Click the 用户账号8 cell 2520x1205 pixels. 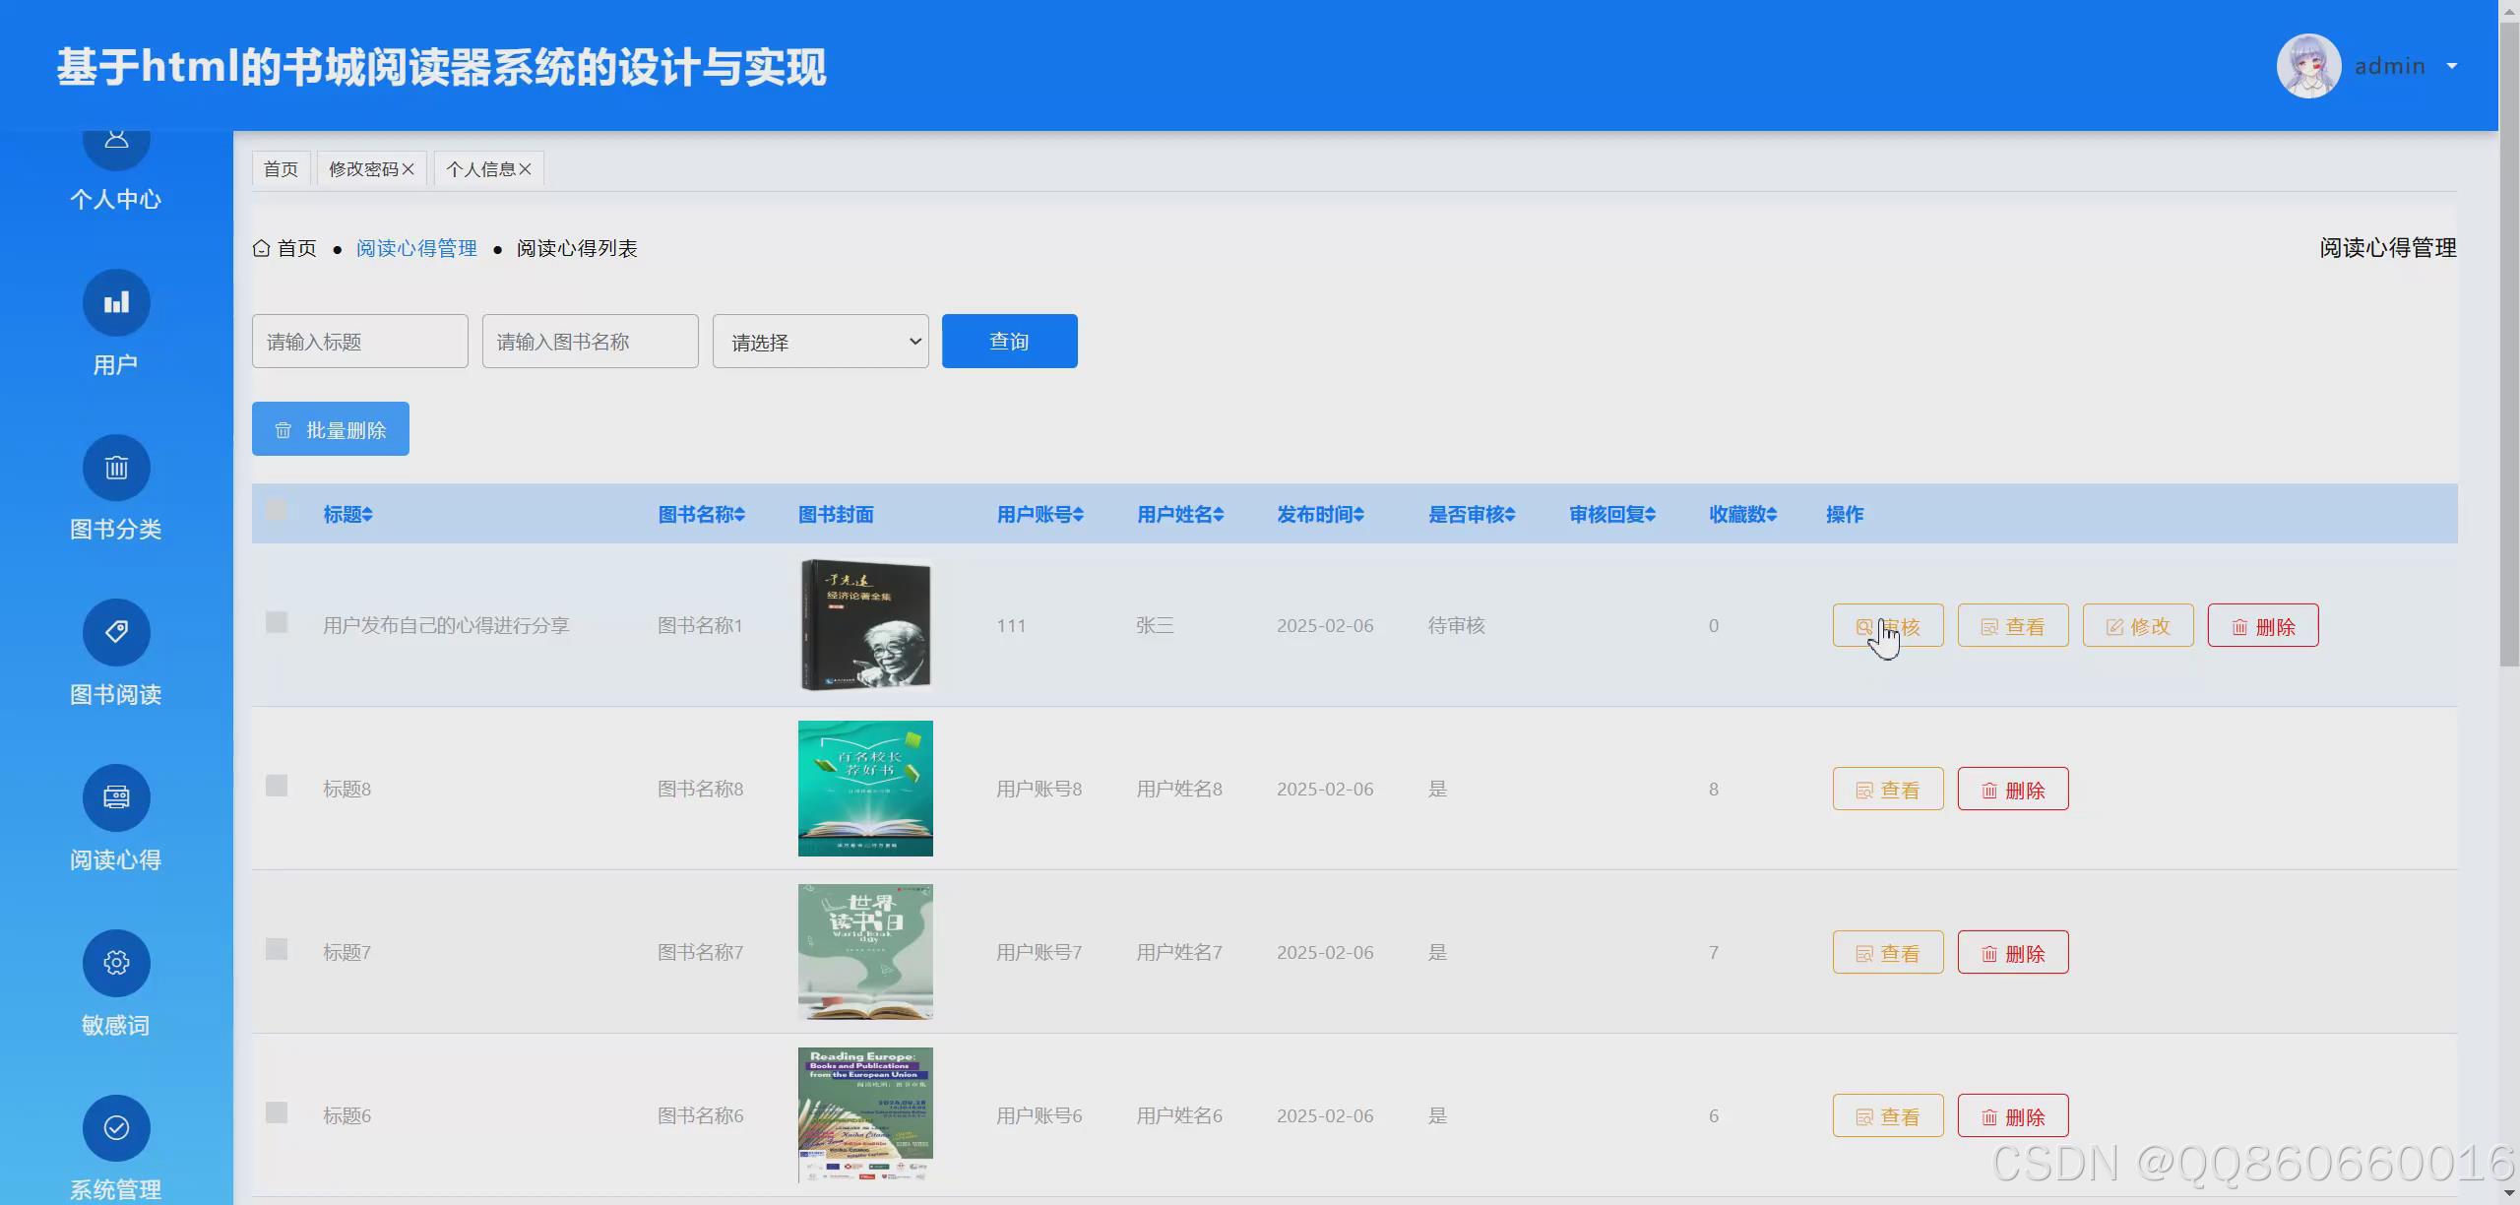pyautogui.click(x=1039, y=790)
